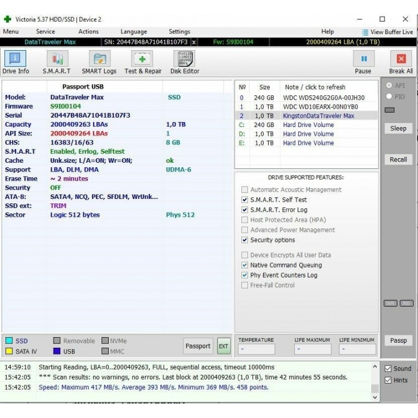The height and width of the screenshot is (418, 418).
Task: Toggle Security options checkbox
Action: coord(245,240)
